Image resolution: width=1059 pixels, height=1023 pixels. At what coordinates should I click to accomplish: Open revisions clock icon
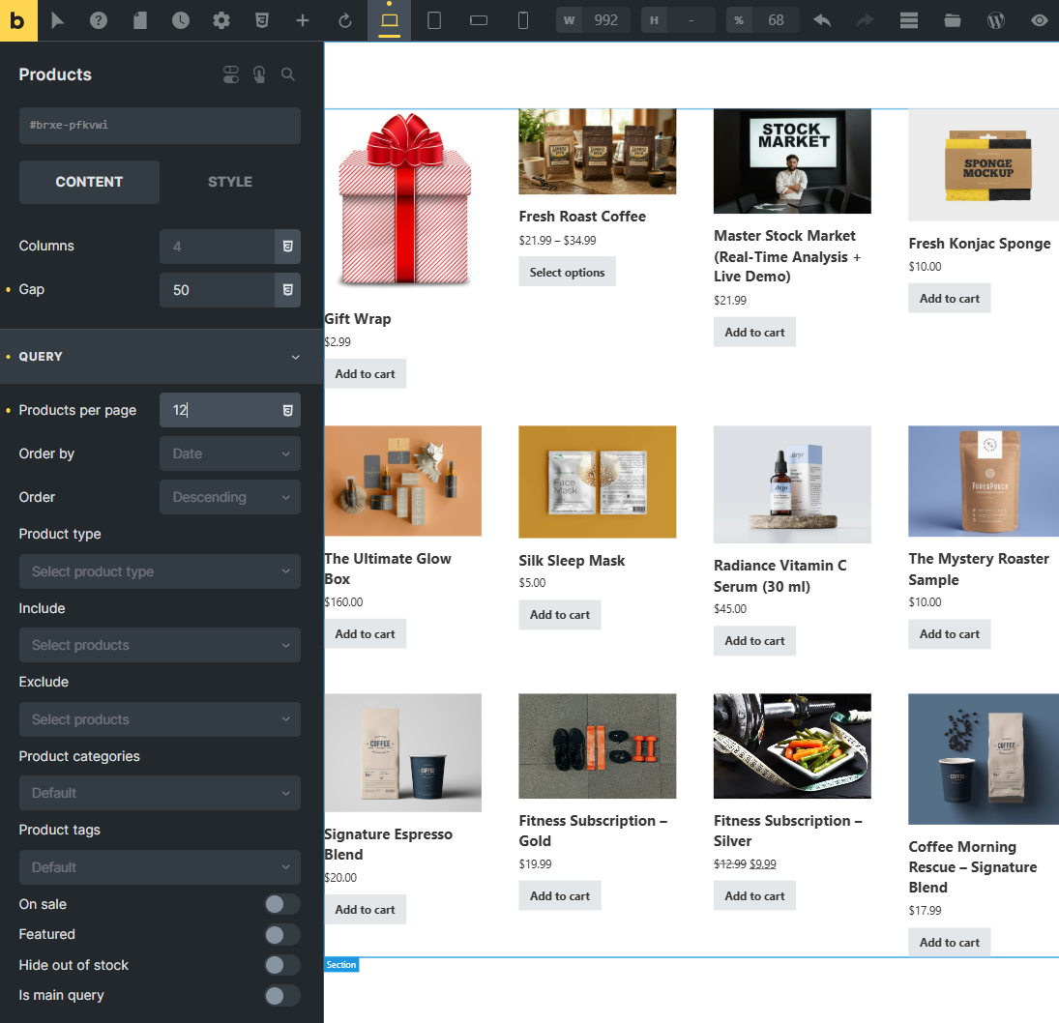click(180, 20)
